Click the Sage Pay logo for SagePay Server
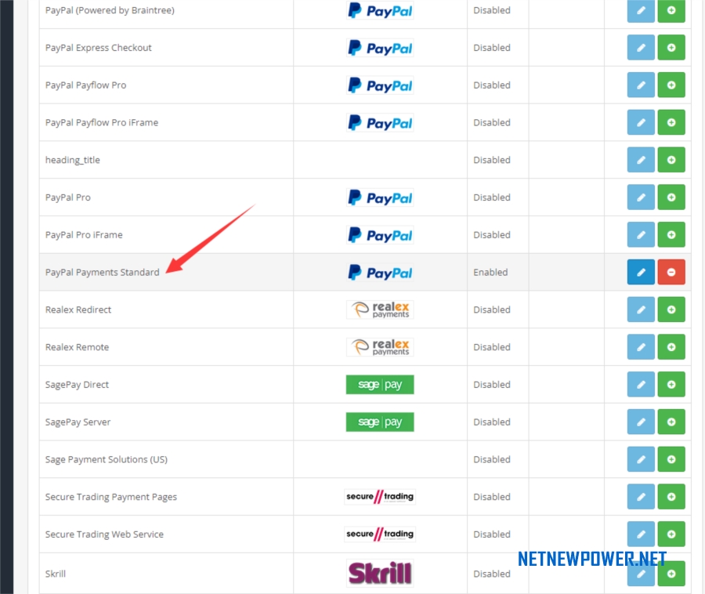705x594 pixels. pyautogui.click(x=380, y=422)
